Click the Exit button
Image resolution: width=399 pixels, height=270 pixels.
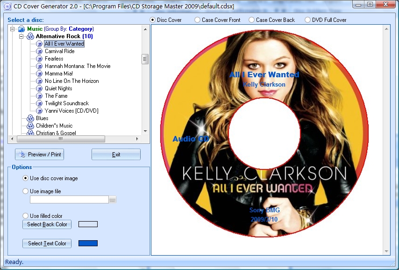(x=116, y=155)
